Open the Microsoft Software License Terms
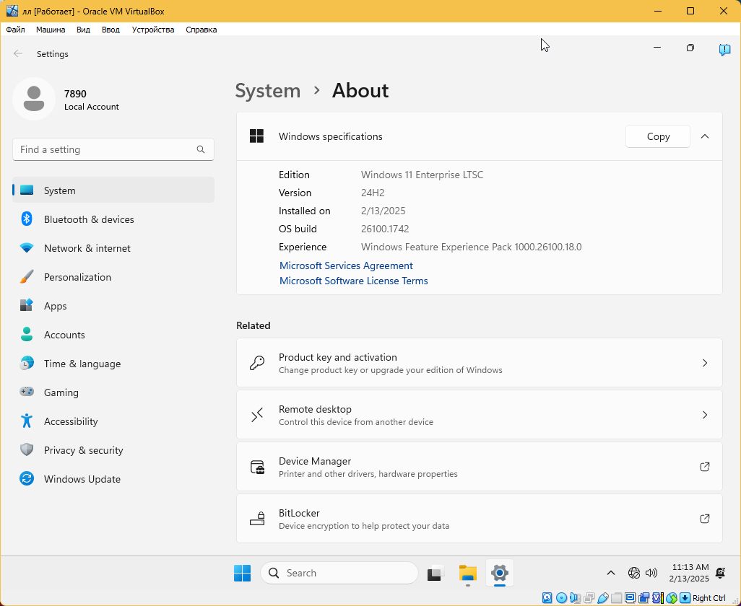Screen dimensions: 741x606 pyautogui.click(x=353, y=281)
